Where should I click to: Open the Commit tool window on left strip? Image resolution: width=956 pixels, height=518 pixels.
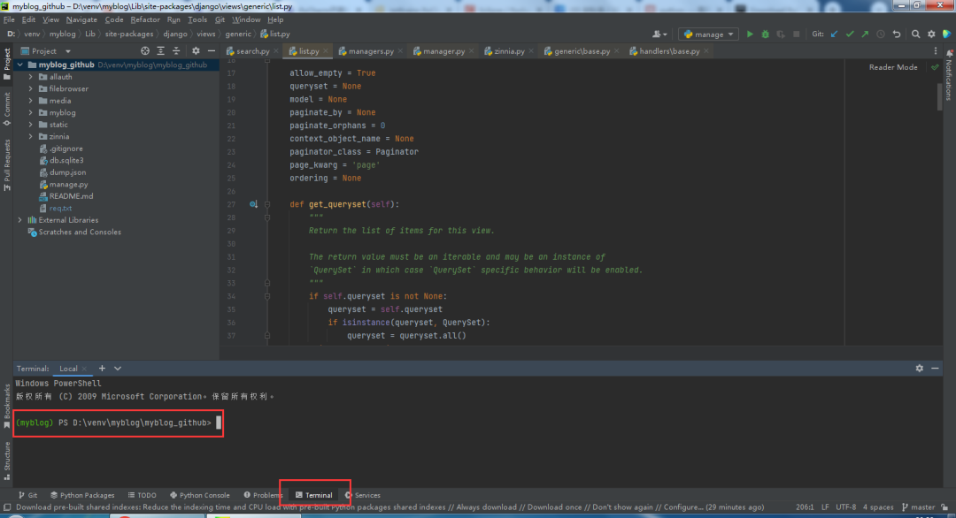(x=7, y=109)
